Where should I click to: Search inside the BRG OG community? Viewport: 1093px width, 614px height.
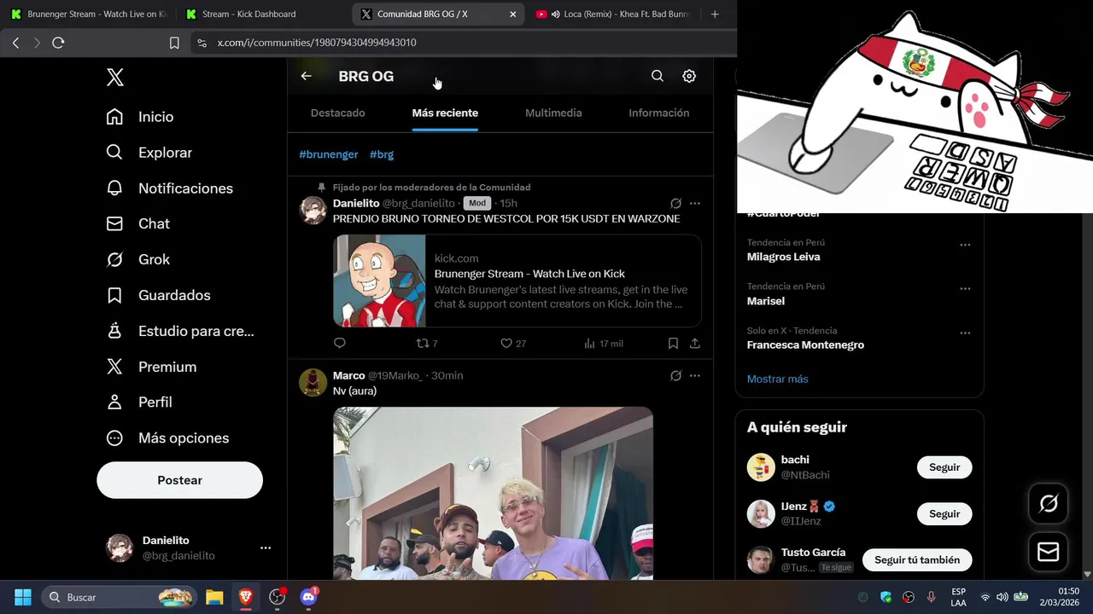click(x=658, y=76)
